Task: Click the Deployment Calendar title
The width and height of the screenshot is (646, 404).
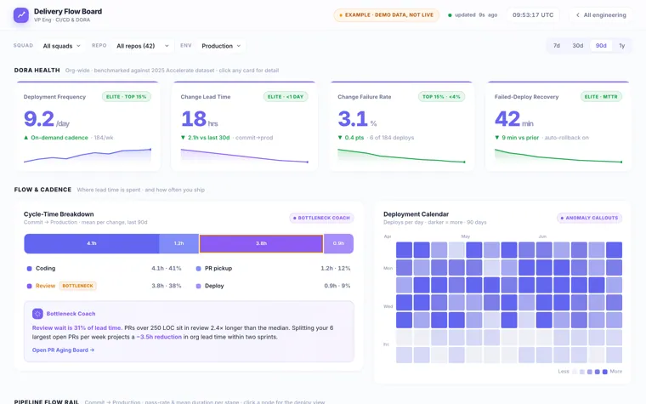Action: coord(416,214)
